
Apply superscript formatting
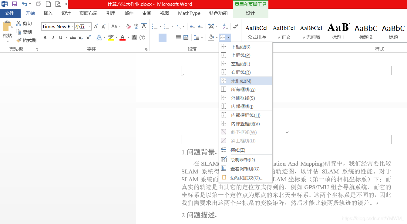click(88, 38)
